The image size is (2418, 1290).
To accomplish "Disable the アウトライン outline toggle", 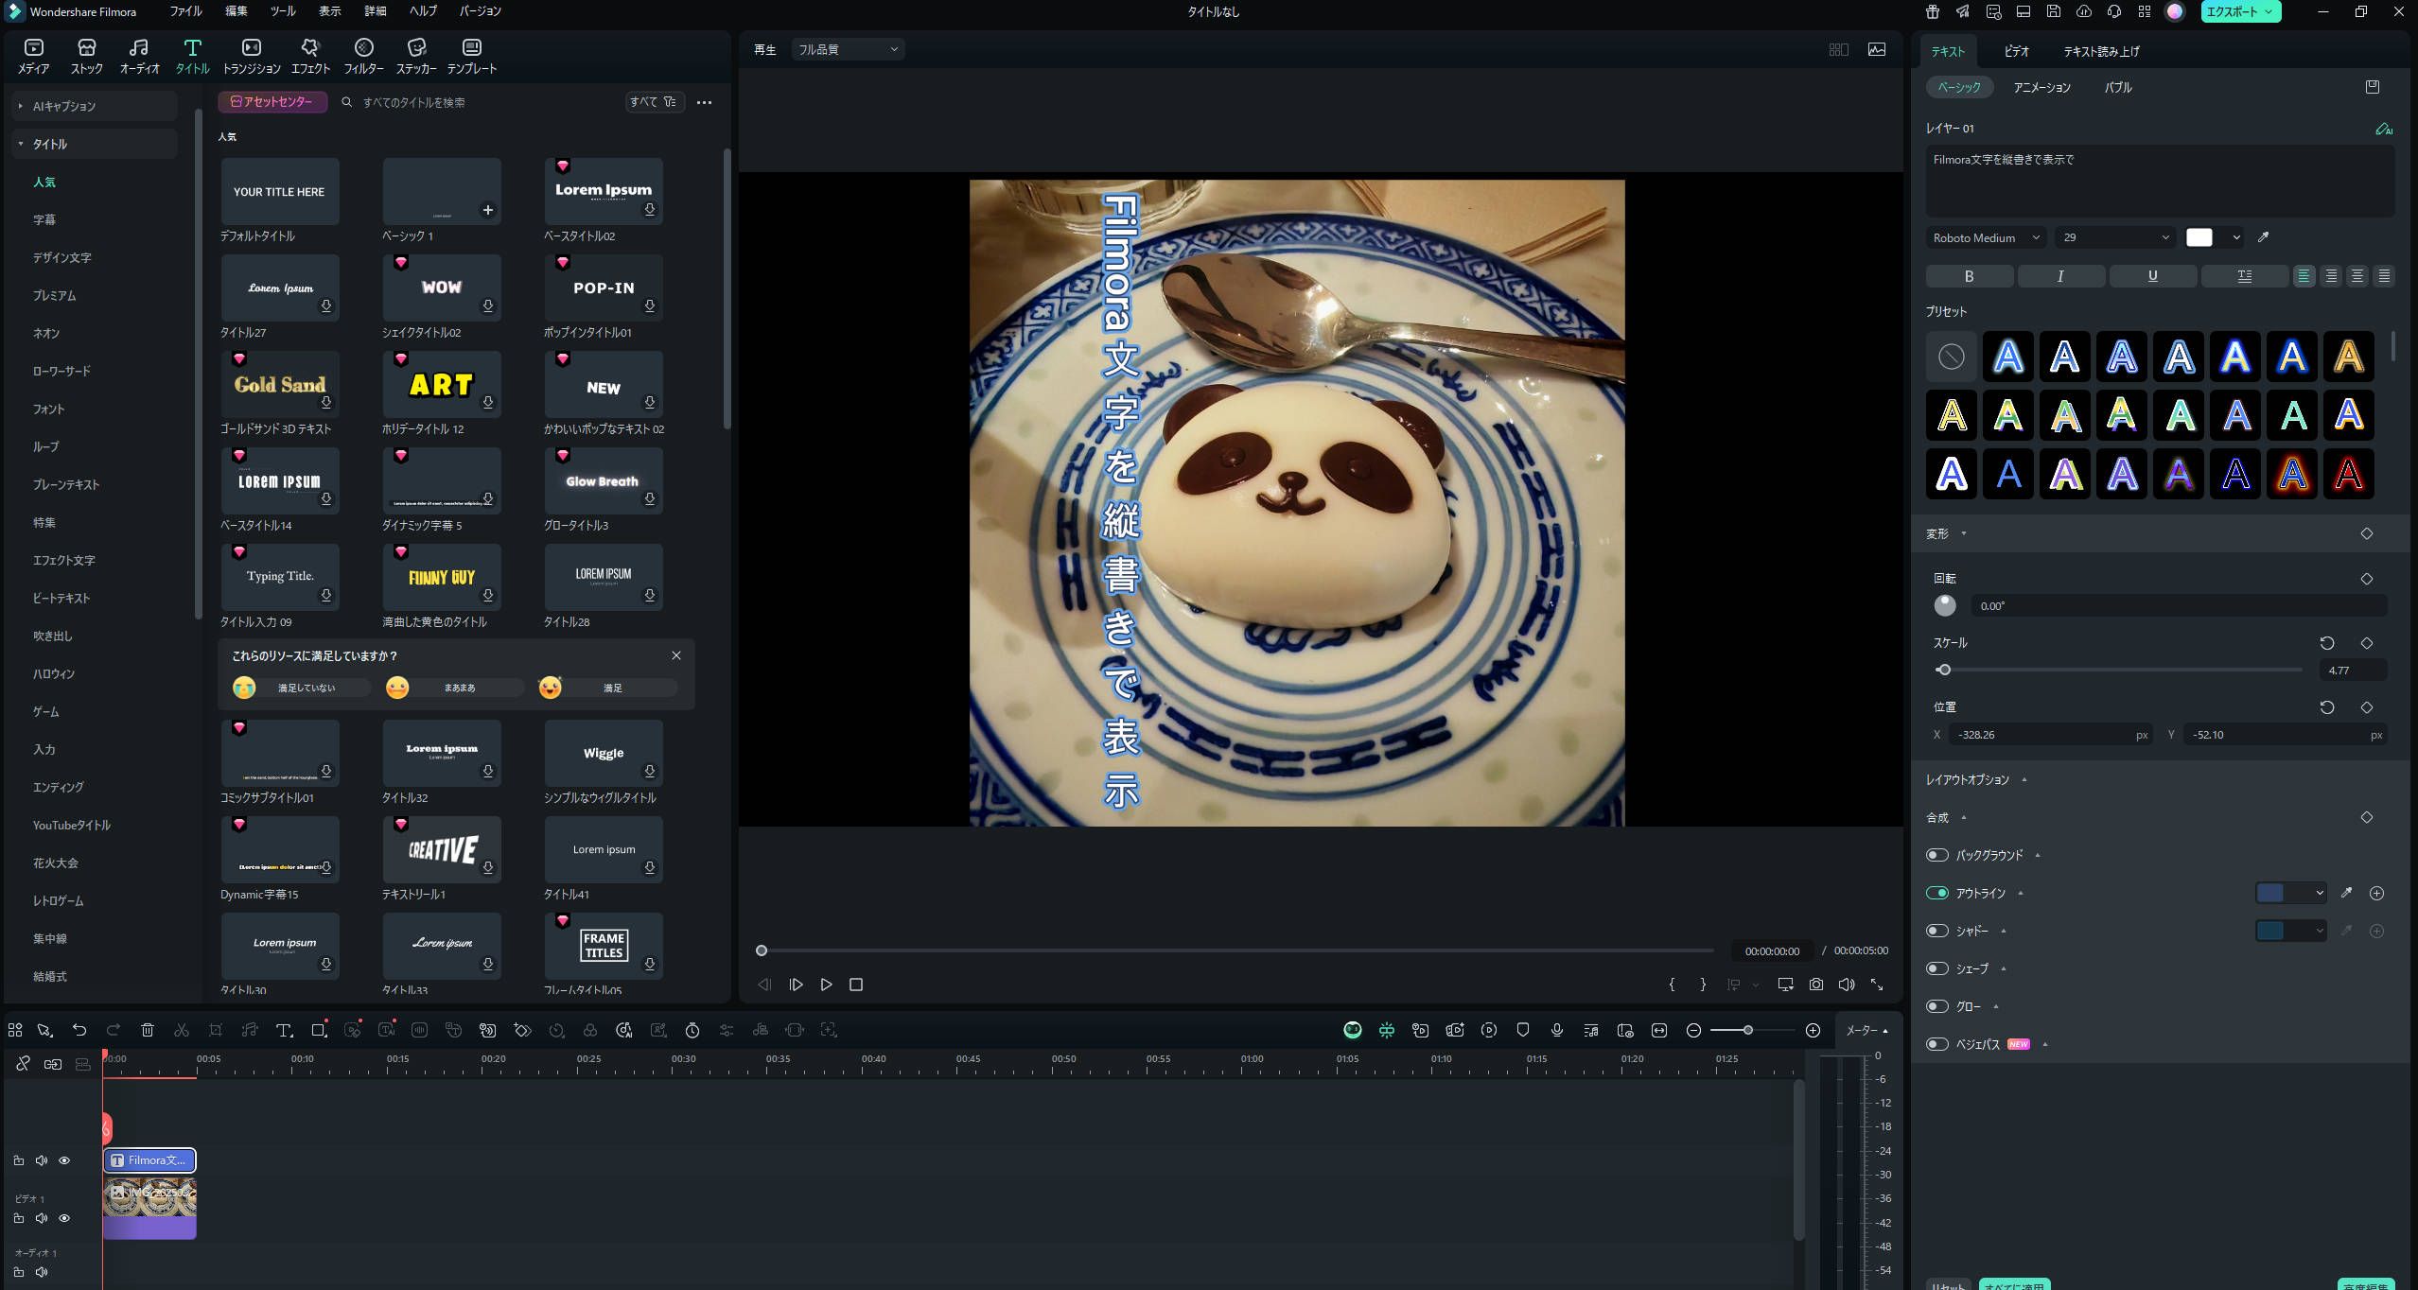I will 1936,893.
